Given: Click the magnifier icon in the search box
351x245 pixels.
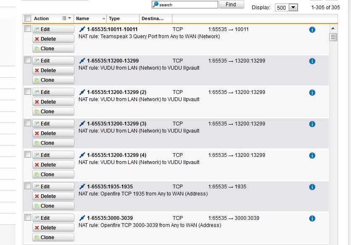Looking at the screenshot, I should pyautogui.click(x=156, y=5).
